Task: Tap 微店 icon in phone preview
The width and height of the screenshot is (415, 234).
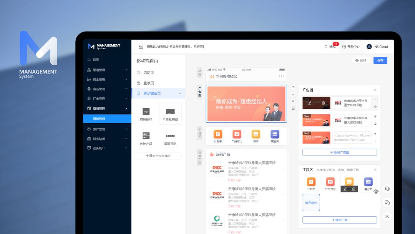Action: point(256,136)
